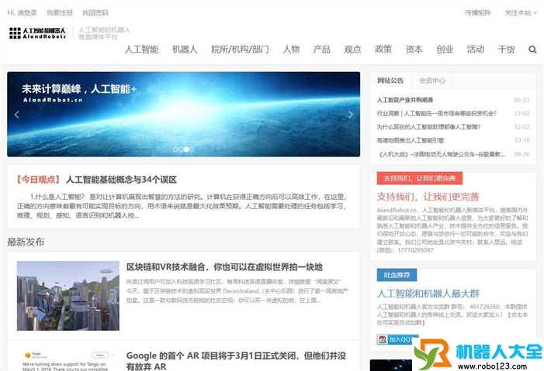Click the AIandRobots site logo

pyautogui.click(x=37, y=33)
